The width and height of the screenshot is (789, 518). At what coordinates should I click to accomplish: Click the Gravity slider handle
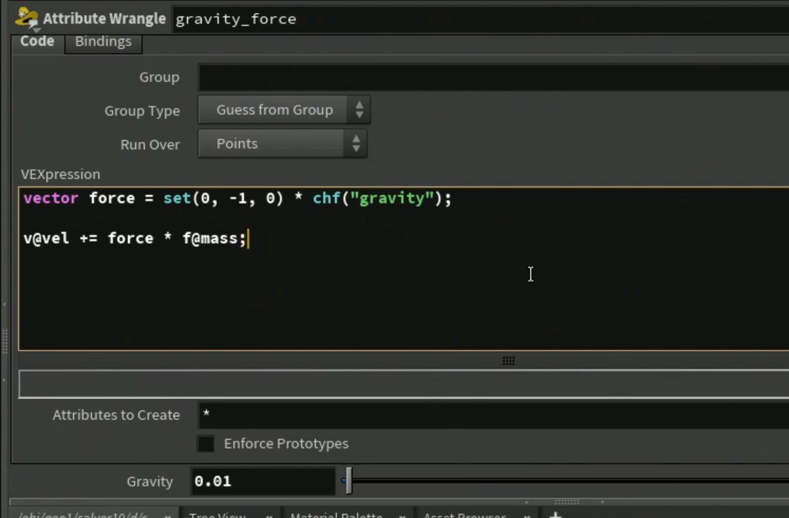tap(349, 481)
